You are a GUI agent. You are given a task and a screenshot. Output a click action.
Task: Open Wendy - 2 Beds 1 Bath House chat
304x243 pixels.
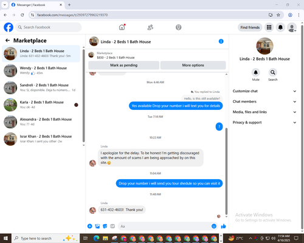point(41,70)
